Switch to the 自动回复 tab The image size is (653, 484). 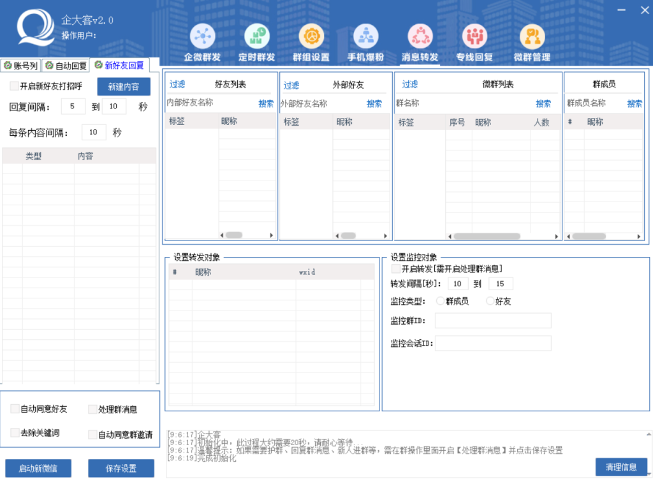click(66, 65)
